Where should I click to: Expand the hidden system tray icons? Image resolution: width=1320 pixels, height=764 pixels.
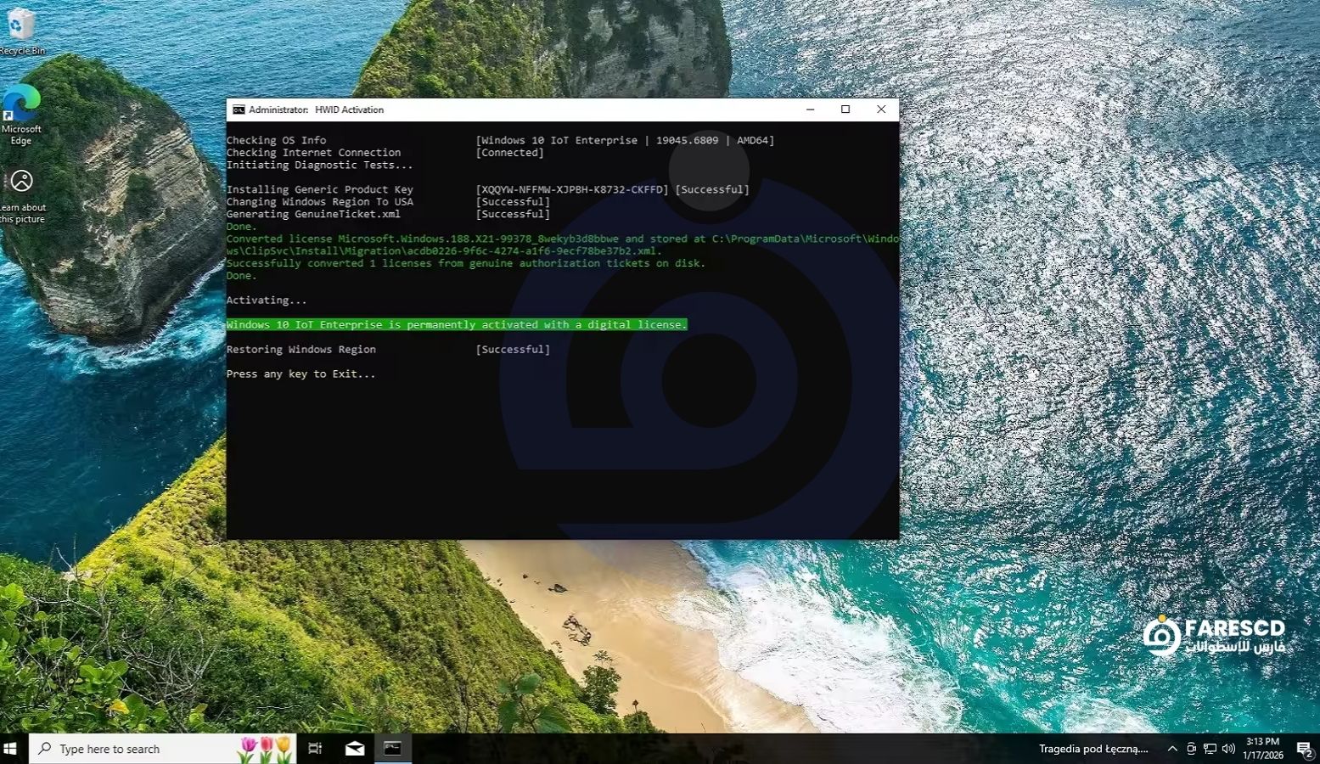click(x=1172, y=749)
